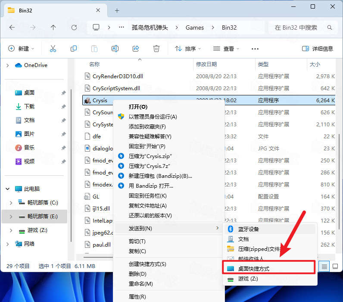Choose 蓝牙设备 in send-to submenu
Screen dimensions: 343x302
click(270, 229)
